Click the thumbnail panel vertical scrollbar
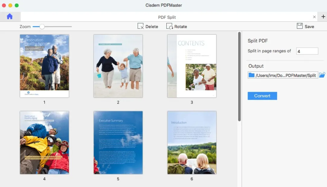This screenshot has width=327, height=187. pyautogui.click(x=239, y=76)
